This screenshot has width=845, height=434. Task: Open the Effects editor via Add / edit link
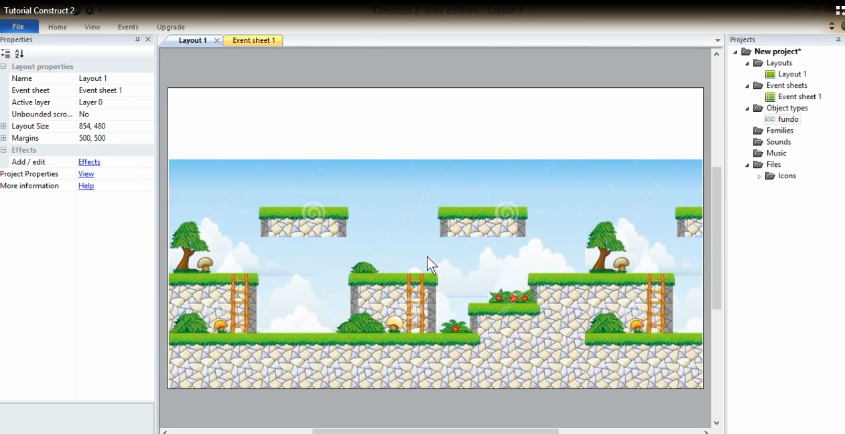click(x=89, y=161)
